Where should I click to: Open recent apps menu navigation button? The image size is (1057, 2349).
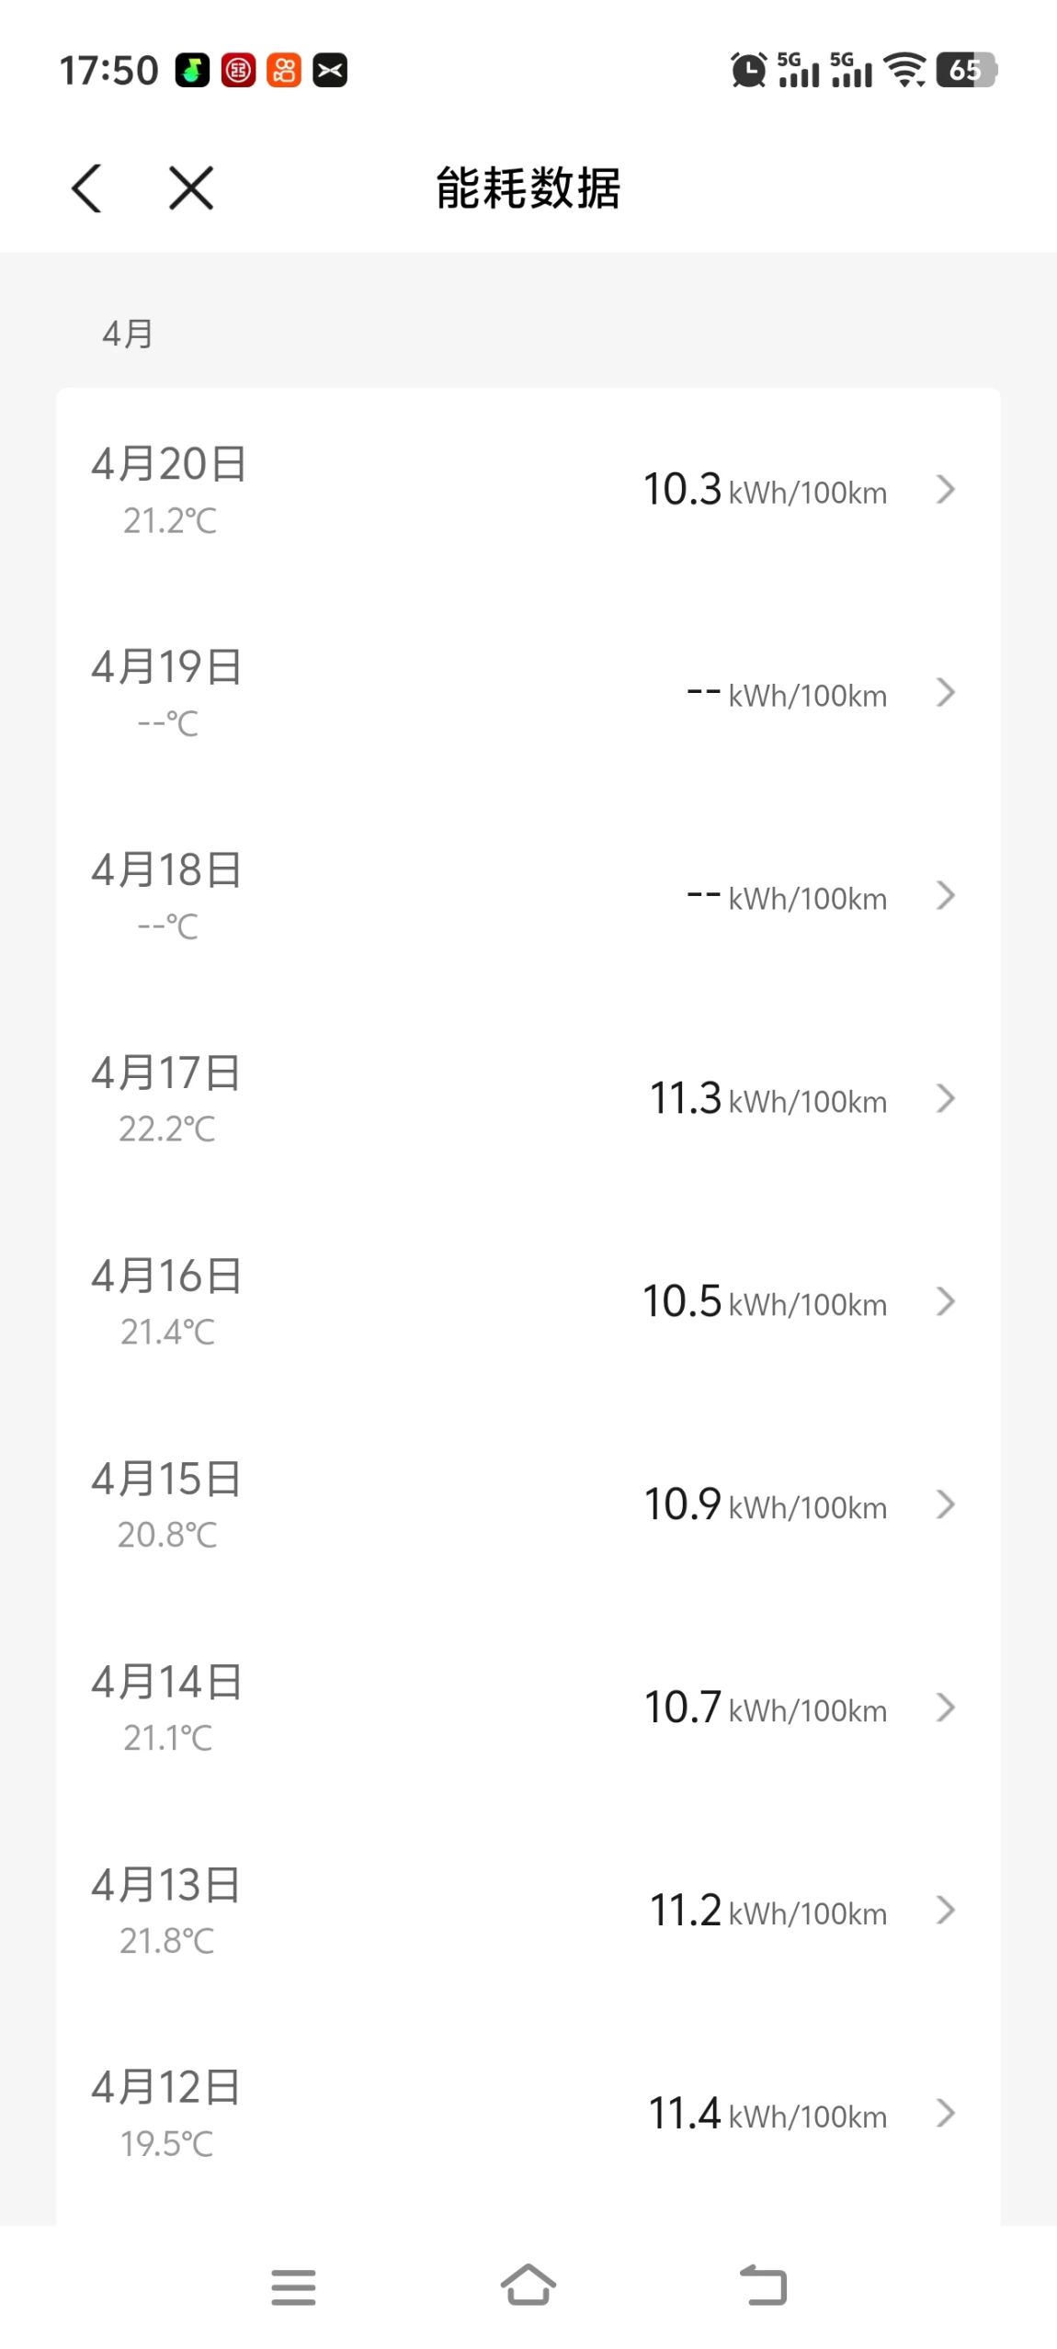tap(293, 2287)
